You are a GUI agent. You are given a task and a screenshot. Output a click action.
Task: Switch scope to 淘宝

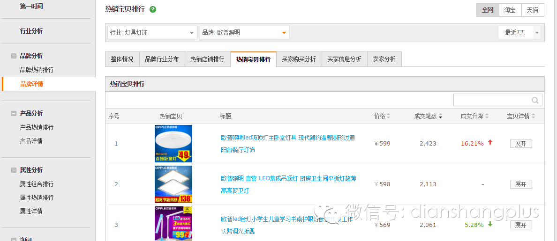click(510, 10)
